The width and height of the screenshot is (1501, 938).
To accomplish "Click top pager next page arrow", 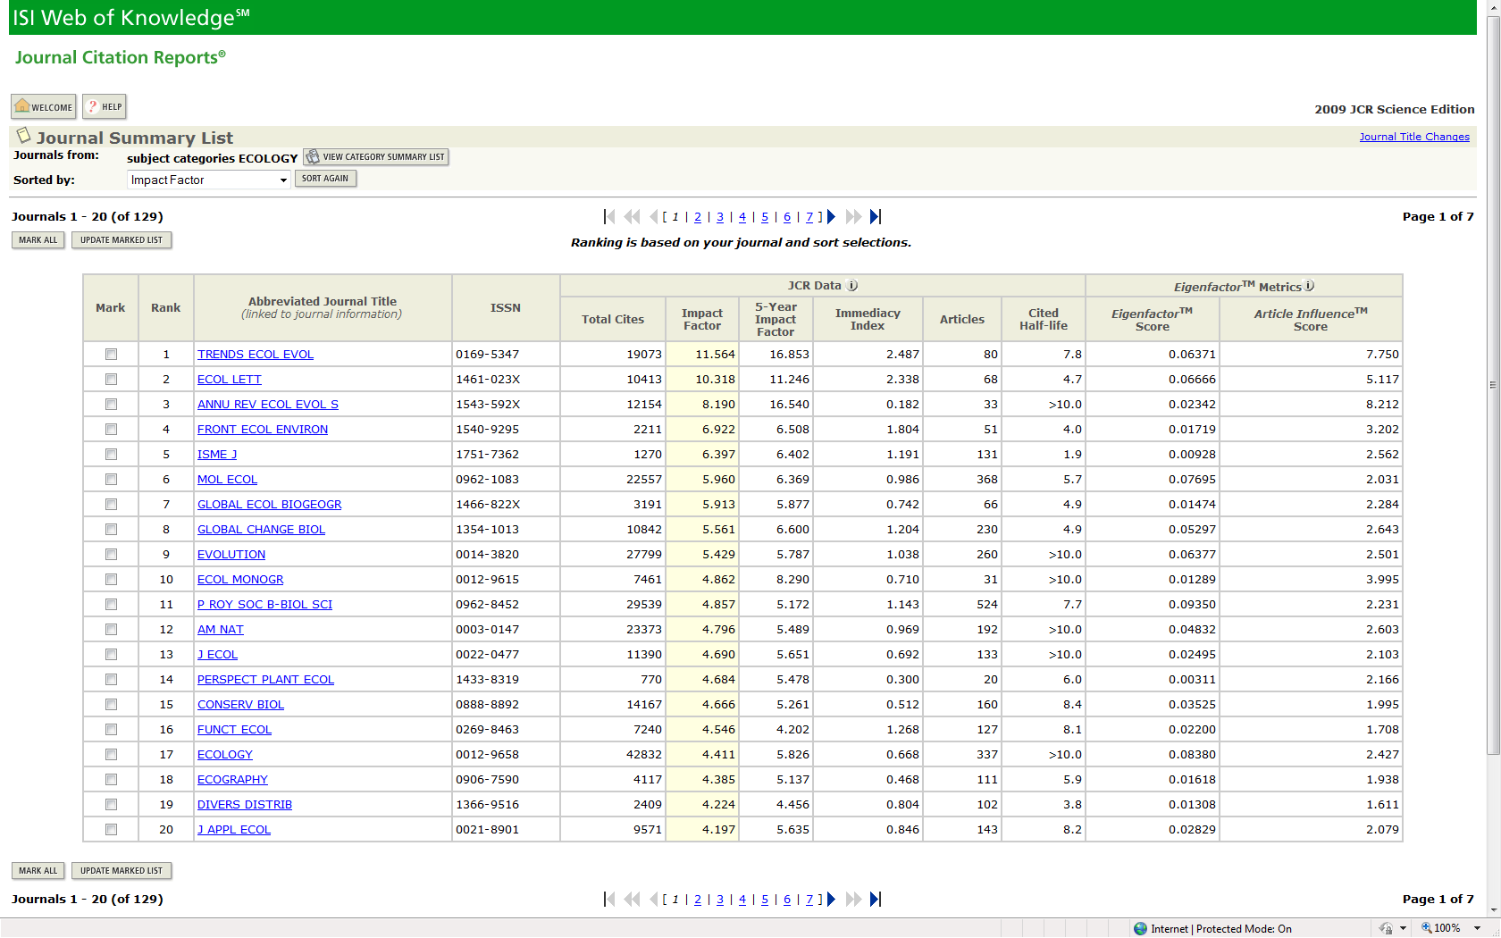I will 831,216.
